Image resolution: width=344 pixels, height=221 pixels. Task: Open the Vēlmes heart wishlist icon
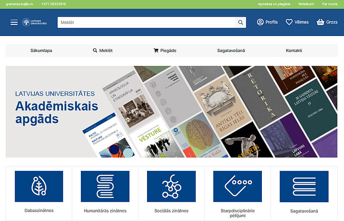(289, 22)
